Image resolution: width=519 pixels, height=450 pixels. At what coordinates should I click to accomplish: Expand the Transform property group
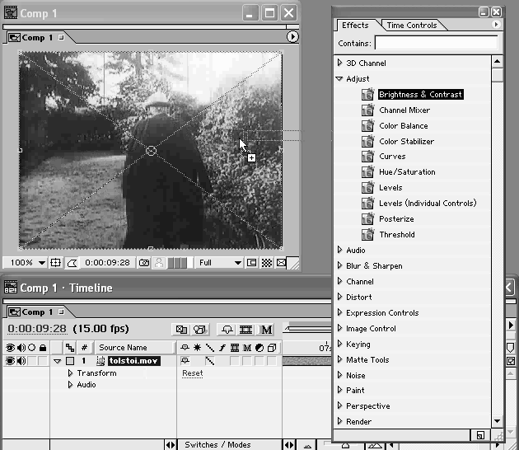[x=71, y=373]
